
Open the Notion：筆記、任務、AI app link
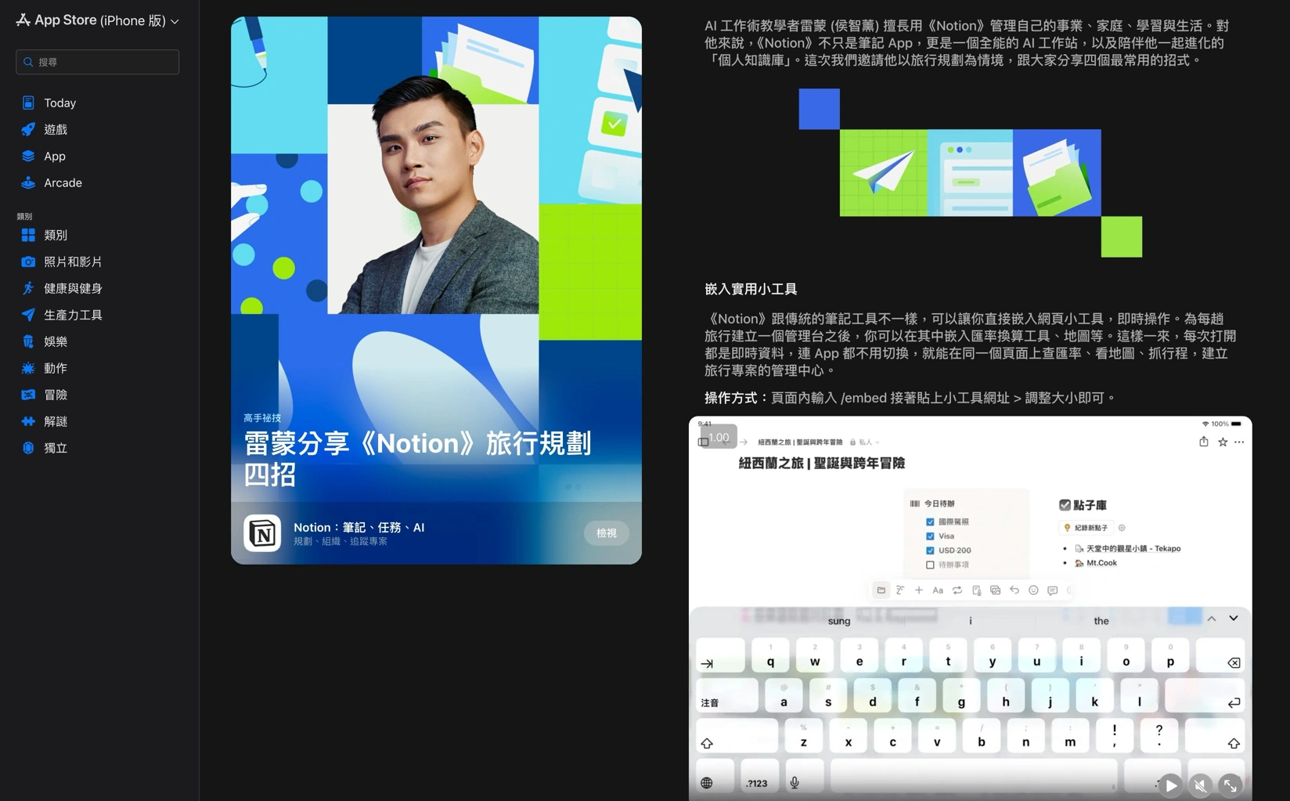tap(359, 528)
